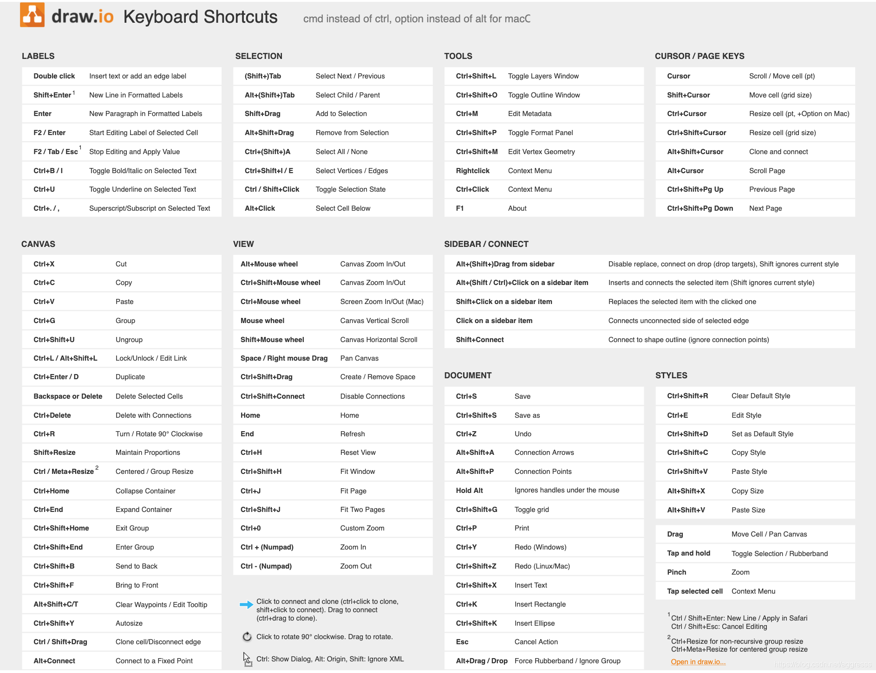Click the 'Ctrl+X' Cut shortcut key

click(44, 264)
